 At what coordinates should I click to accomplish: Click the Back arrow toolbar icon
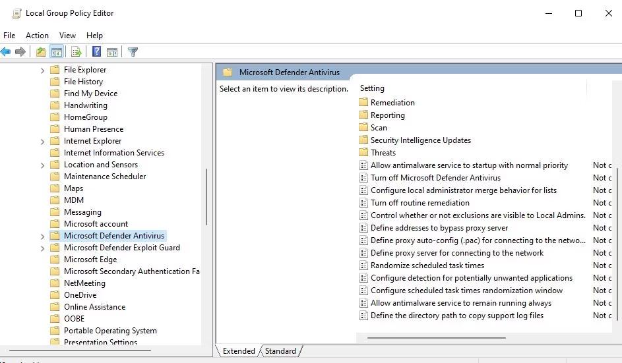(6, 52)
